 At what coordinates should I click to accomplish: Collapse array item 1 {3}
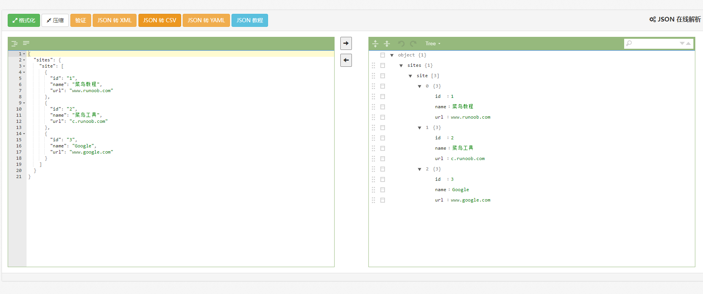(420, 128)
